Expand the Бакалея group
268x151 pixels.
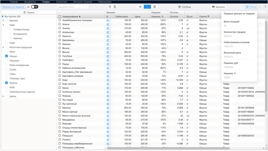[3, 21]
